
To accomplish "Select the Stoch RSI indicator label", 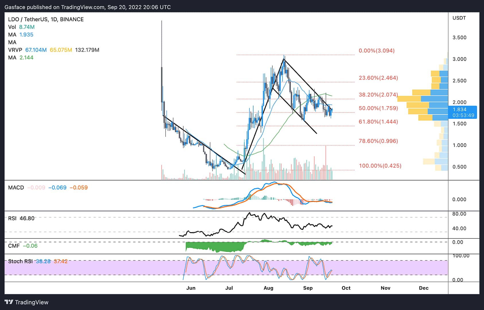I will point(20,261).
